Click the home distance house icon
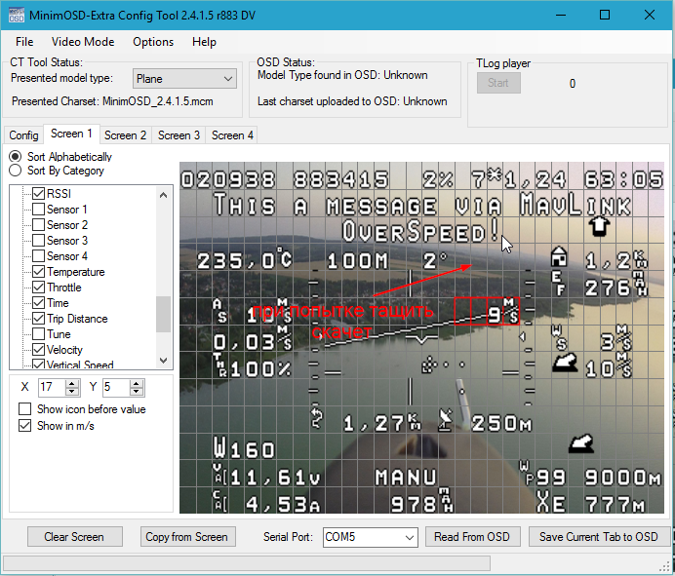 click(560, 257)
